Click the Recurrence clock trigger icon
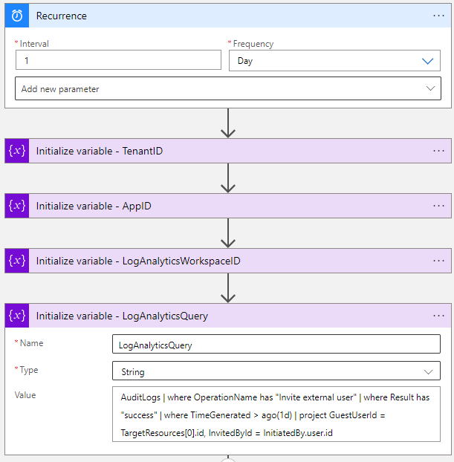The image size is (454, 462). 17,16
